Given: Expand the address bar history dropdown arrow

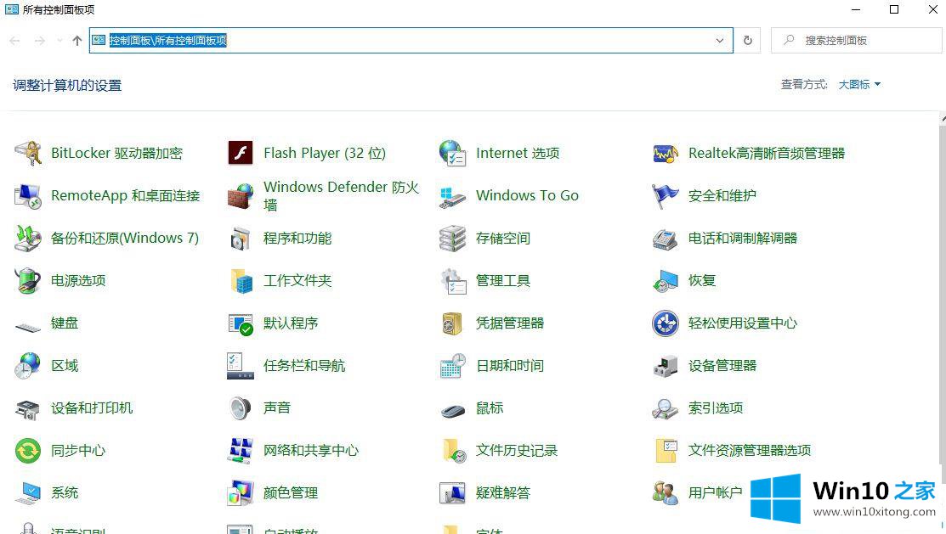Looking at the screenshot, I should (720, 41).
